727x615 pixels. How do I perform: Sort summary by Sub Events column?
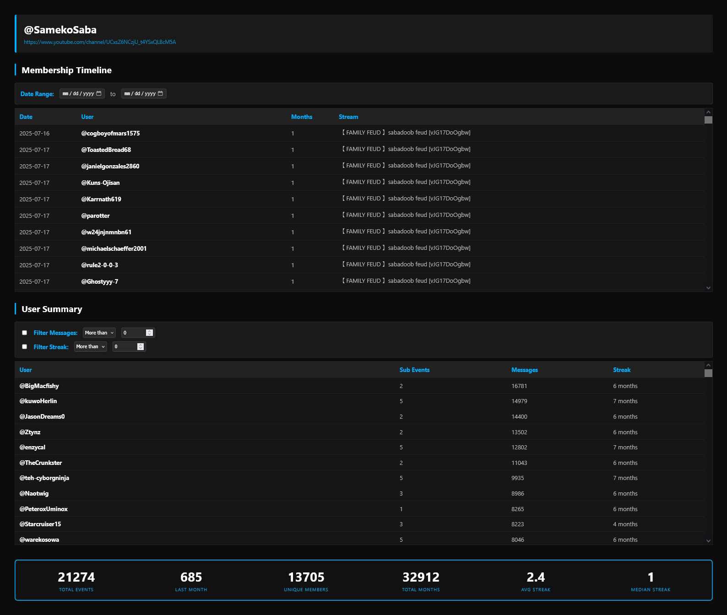pos(414,370)
